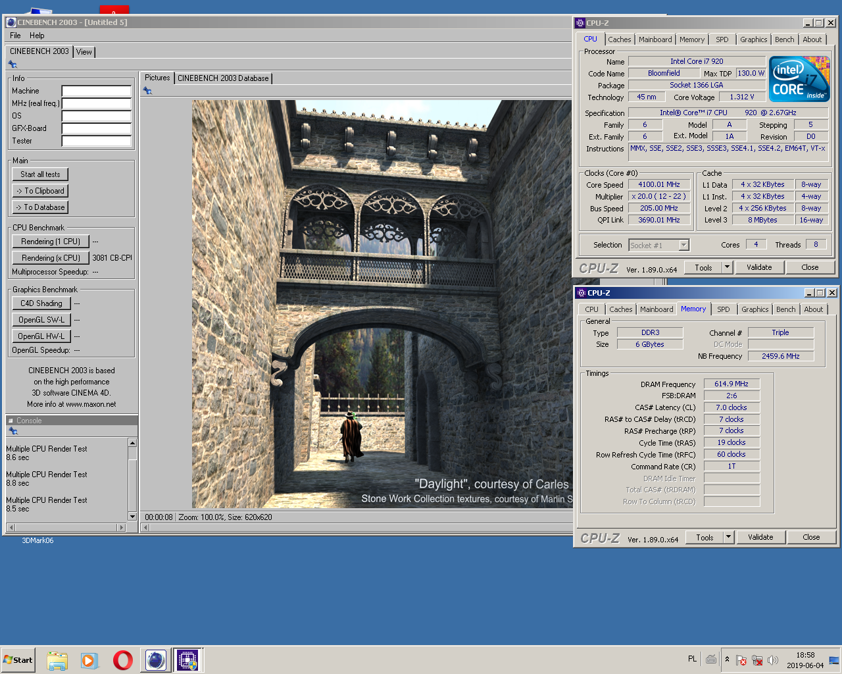
Task: Open the About tab in the lower CPU-Z window
Action: 813,309
